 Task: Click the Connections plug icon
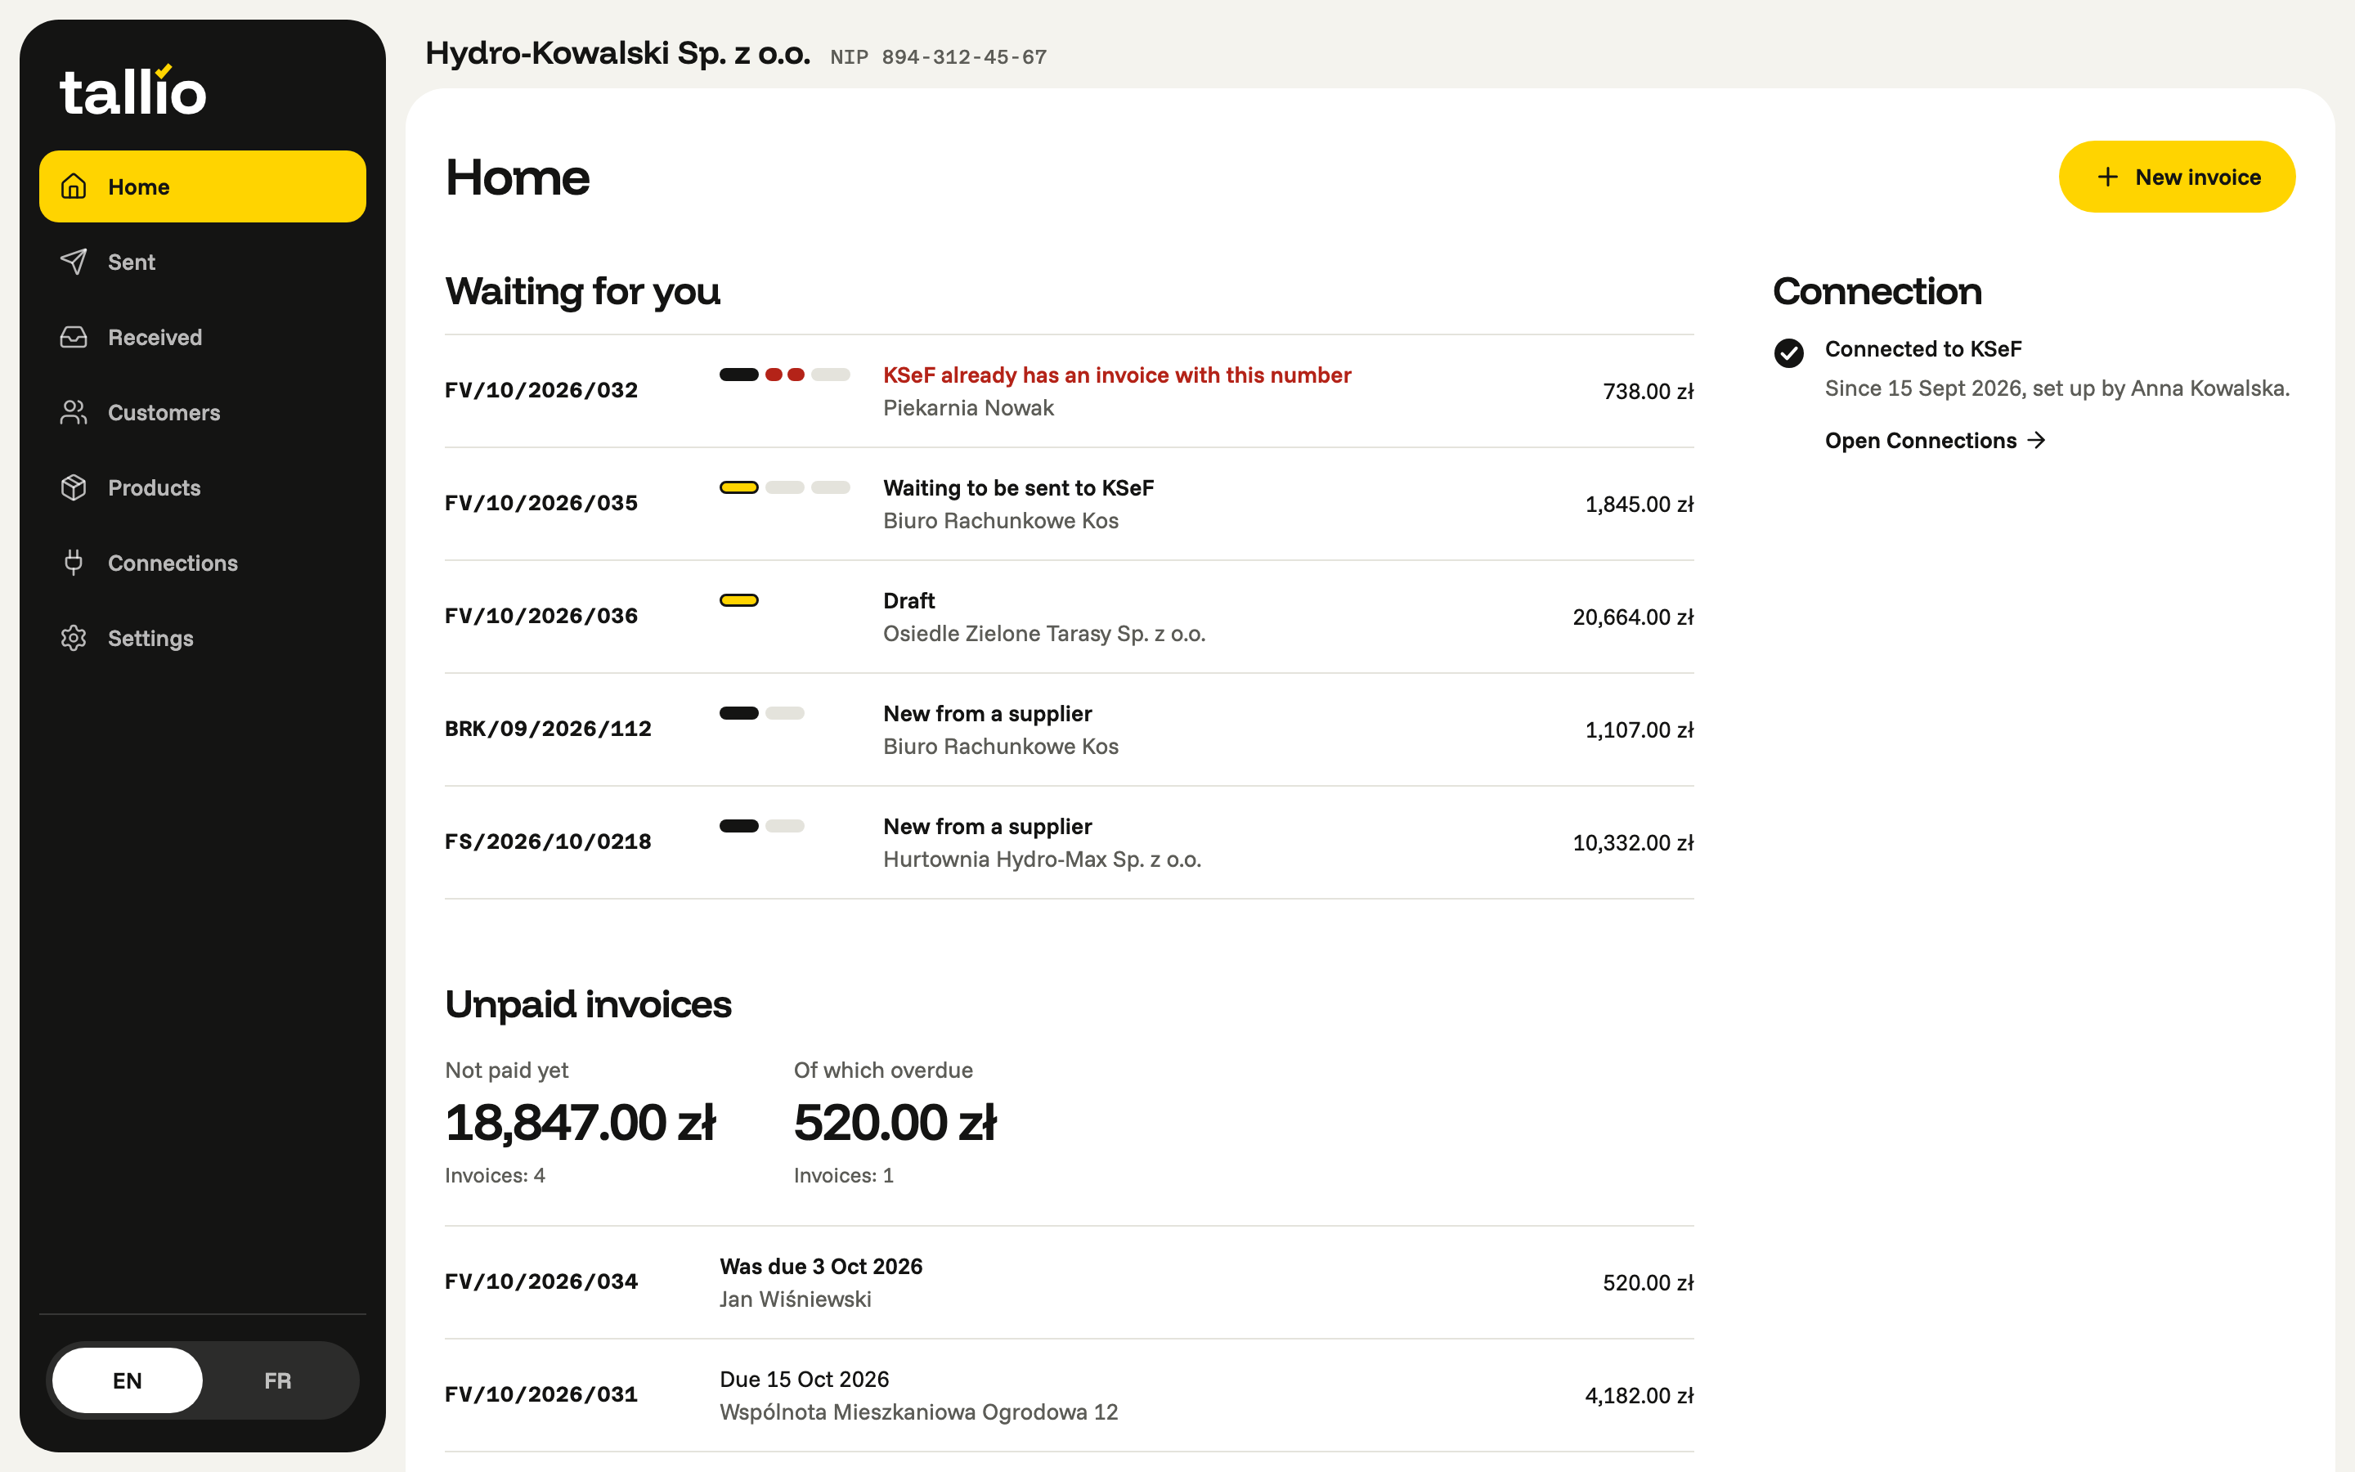pyautogui.click(x=74, y=563)
